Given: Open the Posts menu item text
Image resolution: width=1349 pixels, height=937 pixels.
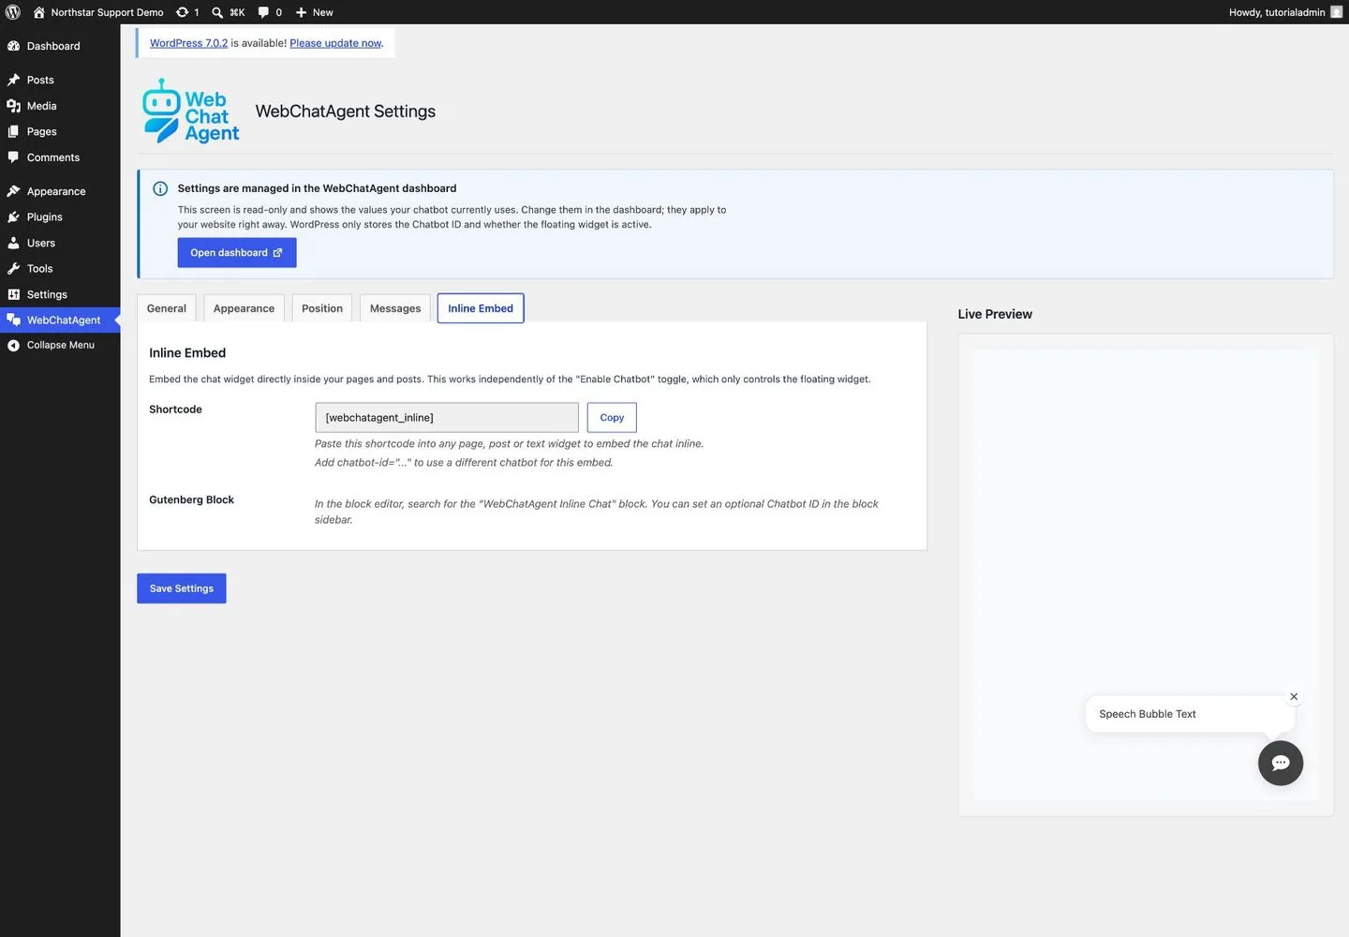Looking at the screenshot, I should [40, 80].
